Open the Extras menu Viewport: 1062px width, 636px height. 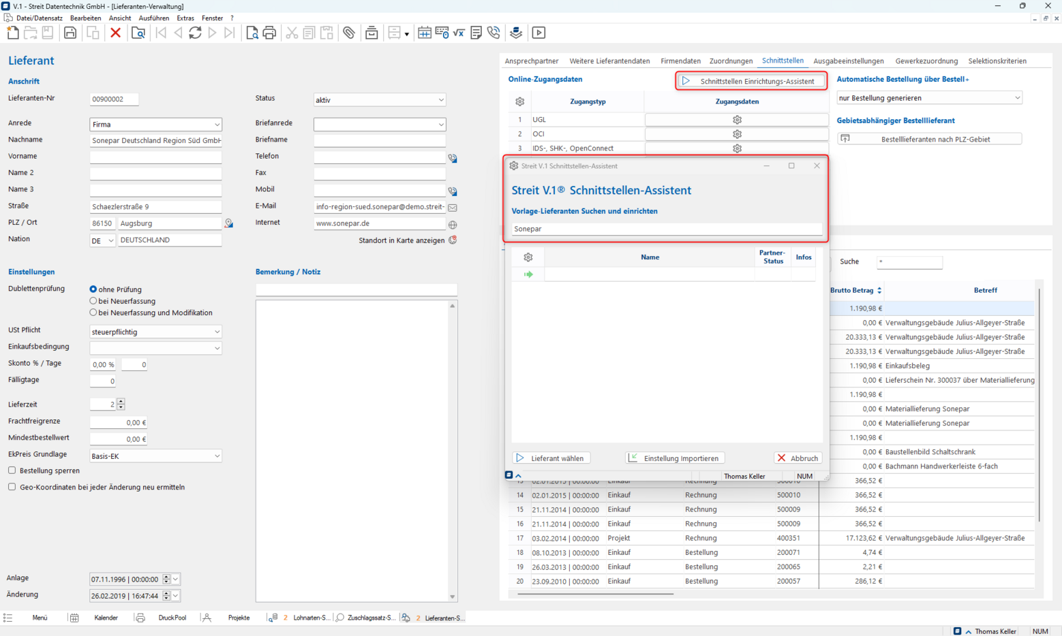185,18
